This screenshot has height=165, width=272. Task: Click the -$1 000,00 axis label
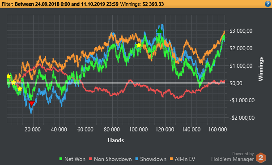click(x=242, y=100)
